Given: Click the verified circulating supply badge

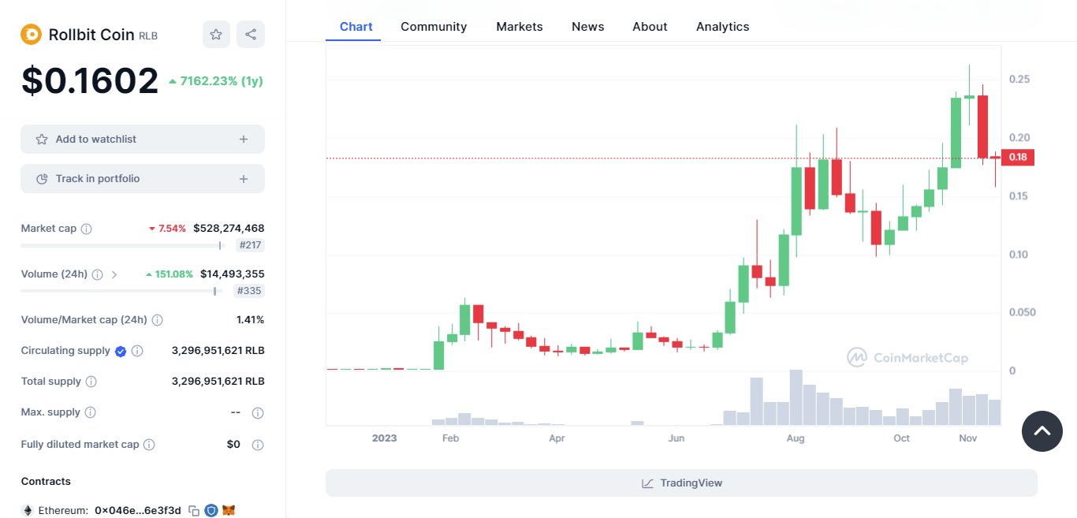Looking at the screenshot, I should 121,351.
